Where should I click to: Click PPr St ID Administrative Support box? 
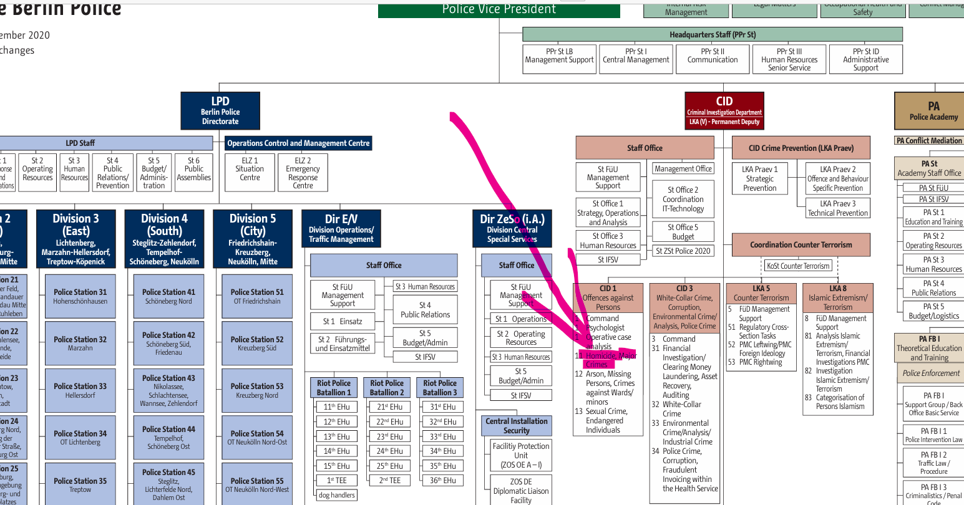(x=866, y=59)
